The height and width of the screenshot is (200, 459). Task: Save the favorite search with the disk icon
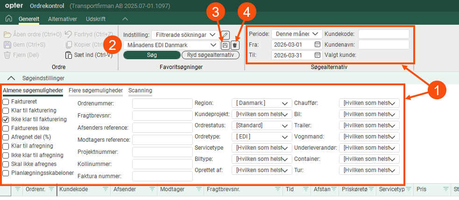[225, 45]
